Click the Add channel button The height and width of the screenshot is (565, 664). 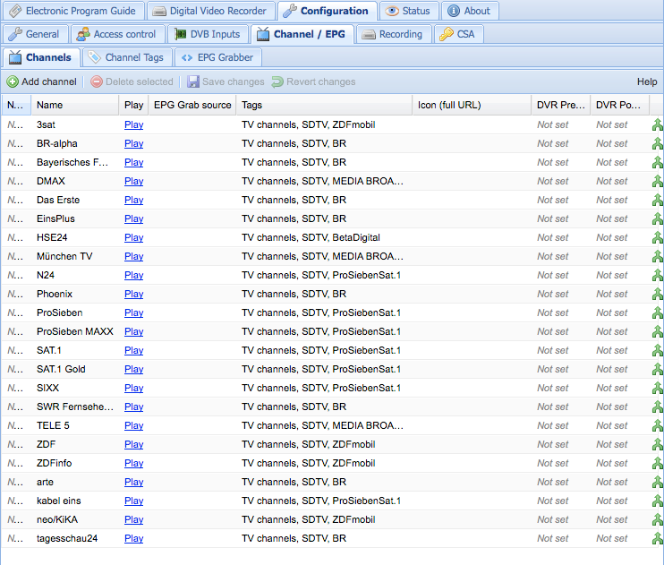(x=42, y=81)
